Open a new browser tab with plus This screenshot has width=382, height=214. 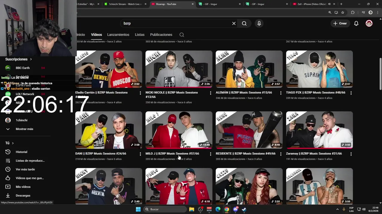(341, 4)
